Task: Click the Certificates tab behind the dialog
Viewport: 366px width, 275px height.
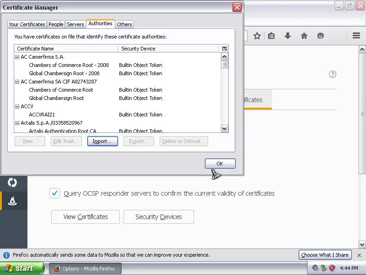Action: 258,100
